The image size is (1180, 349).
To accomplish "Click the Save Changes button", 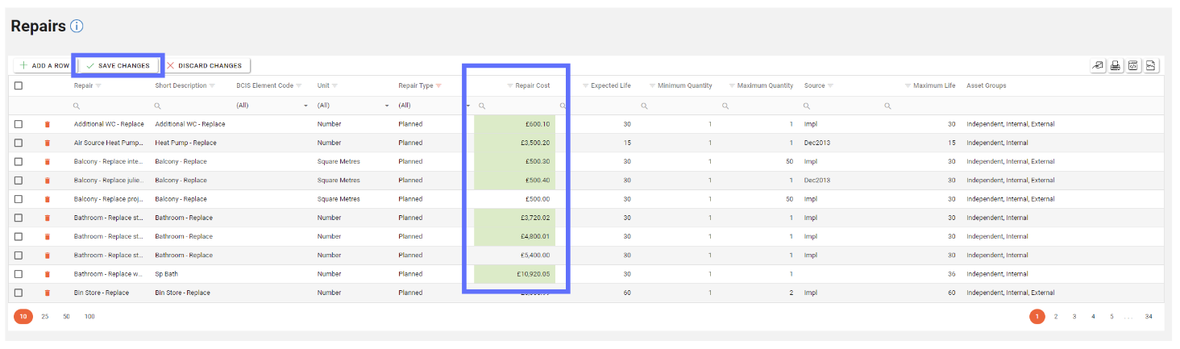I will (x=118, y=65).
